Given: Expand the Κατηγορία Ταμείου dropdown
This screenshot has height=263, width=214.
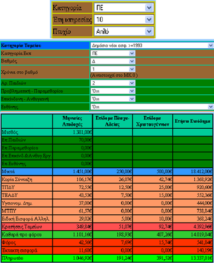Looking at the screenshot, I should pyautogui.click(x=152, y=45).
